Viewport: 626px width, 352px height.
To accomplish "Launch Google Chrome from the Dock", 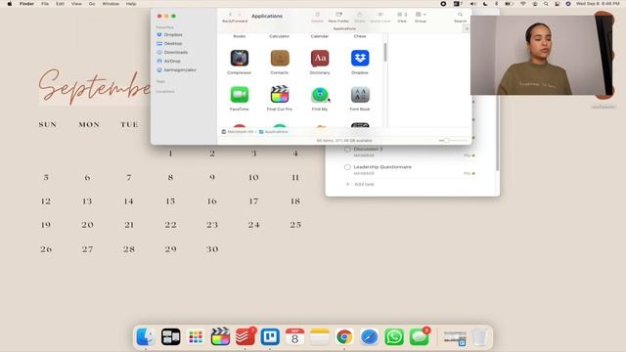I will click(344, 337).
